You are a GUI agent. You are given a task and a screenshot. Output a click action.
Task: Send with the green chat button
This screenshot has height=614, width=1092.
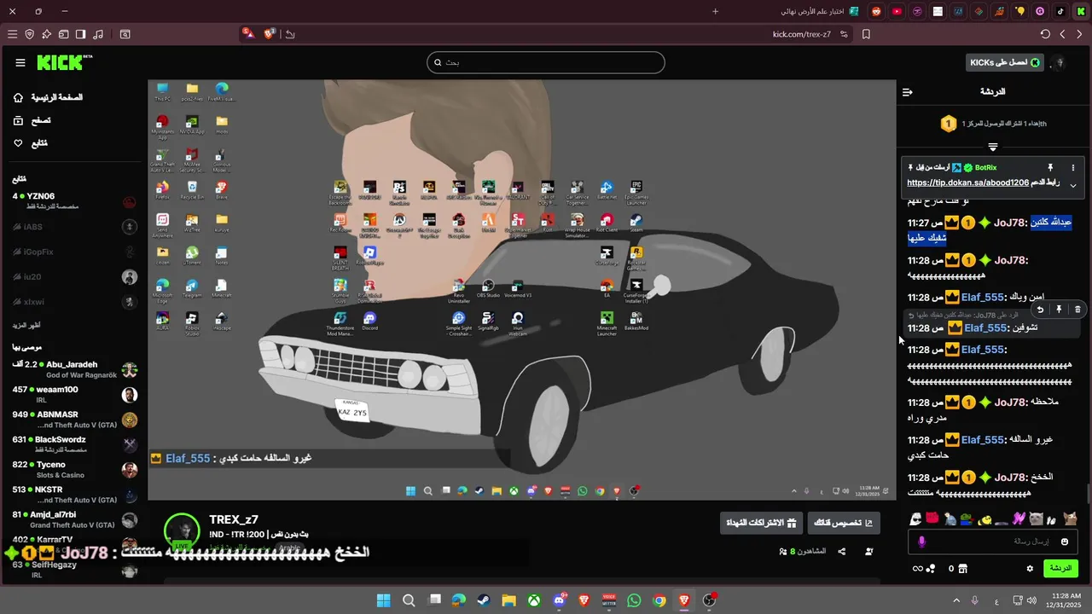(x=1060, y=568)
